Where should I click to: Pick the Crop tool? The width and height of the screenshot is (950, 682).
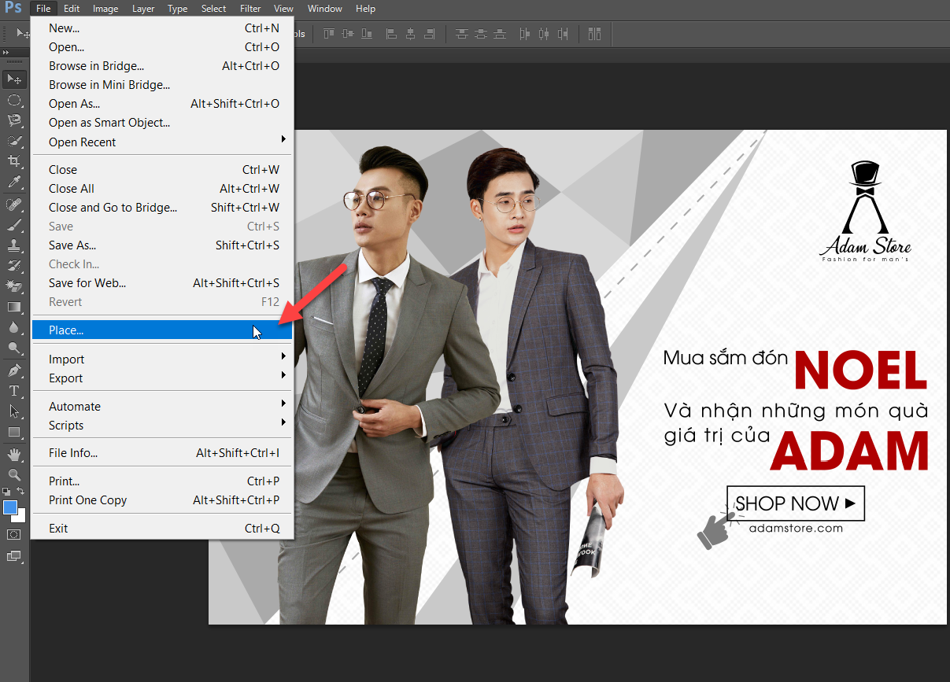pyautogui.click(x=14, y=161)
